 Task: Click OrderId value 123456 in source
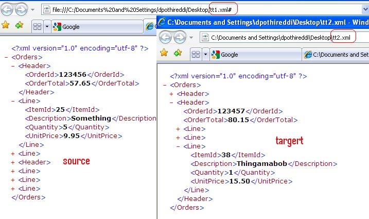click(73, 75)
